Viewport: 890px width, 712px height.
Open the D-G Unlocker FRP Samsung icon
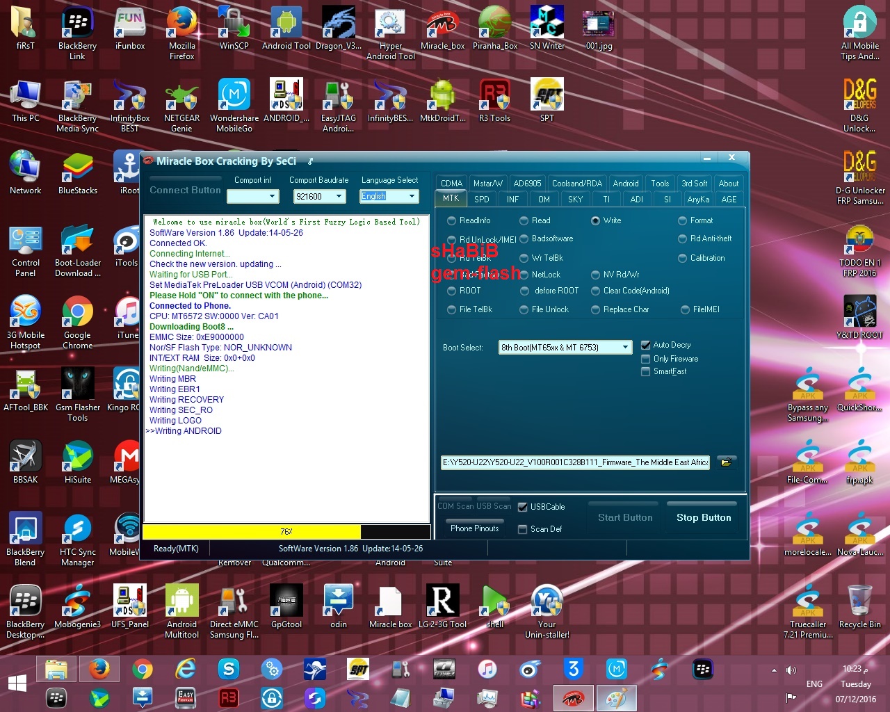click(860, 177)
